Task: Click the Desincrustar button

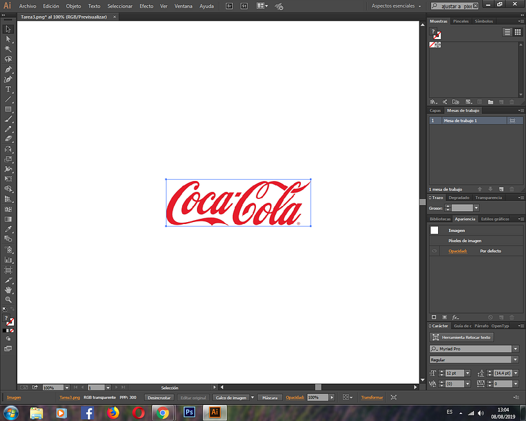Action: (x=158, y=398)
